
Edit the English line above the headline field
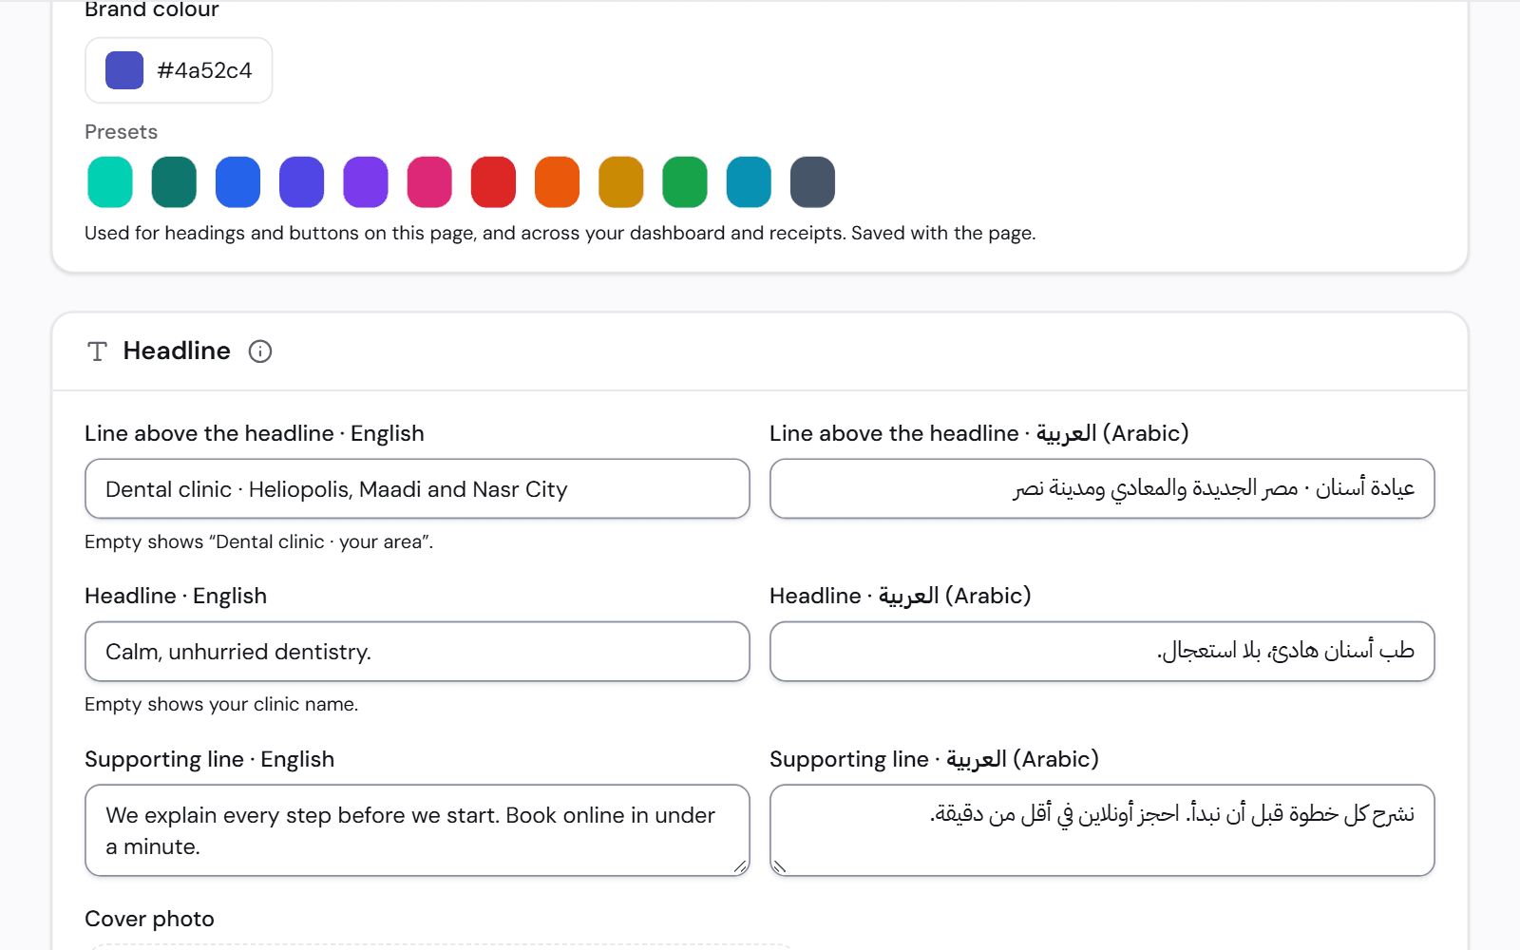coord(417,489)
